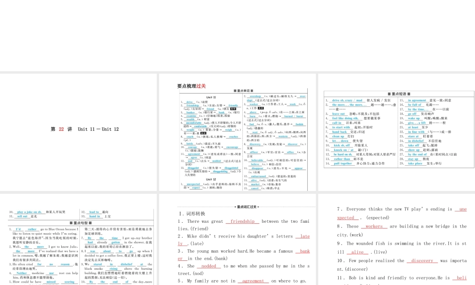The width and height of the screenshot is (475, 285).
Task: Click the answer 'agreement' in question 5
Action: 253,281
